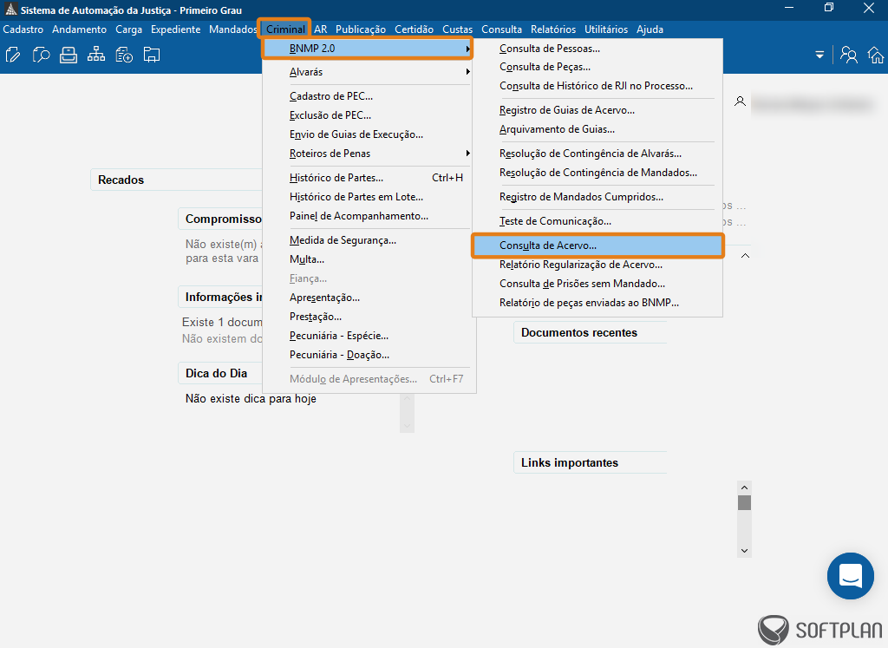Collapse the panel with the up chevron
The width and height of the screenshot is (888, 648).
point(745,256)
